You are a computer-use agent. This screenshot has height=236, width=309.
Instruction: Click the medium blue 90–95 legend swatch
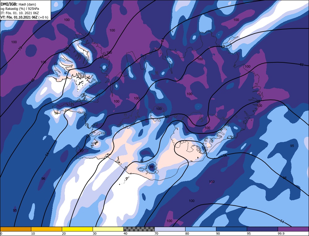pyautogui.click(x=231, y=229)
